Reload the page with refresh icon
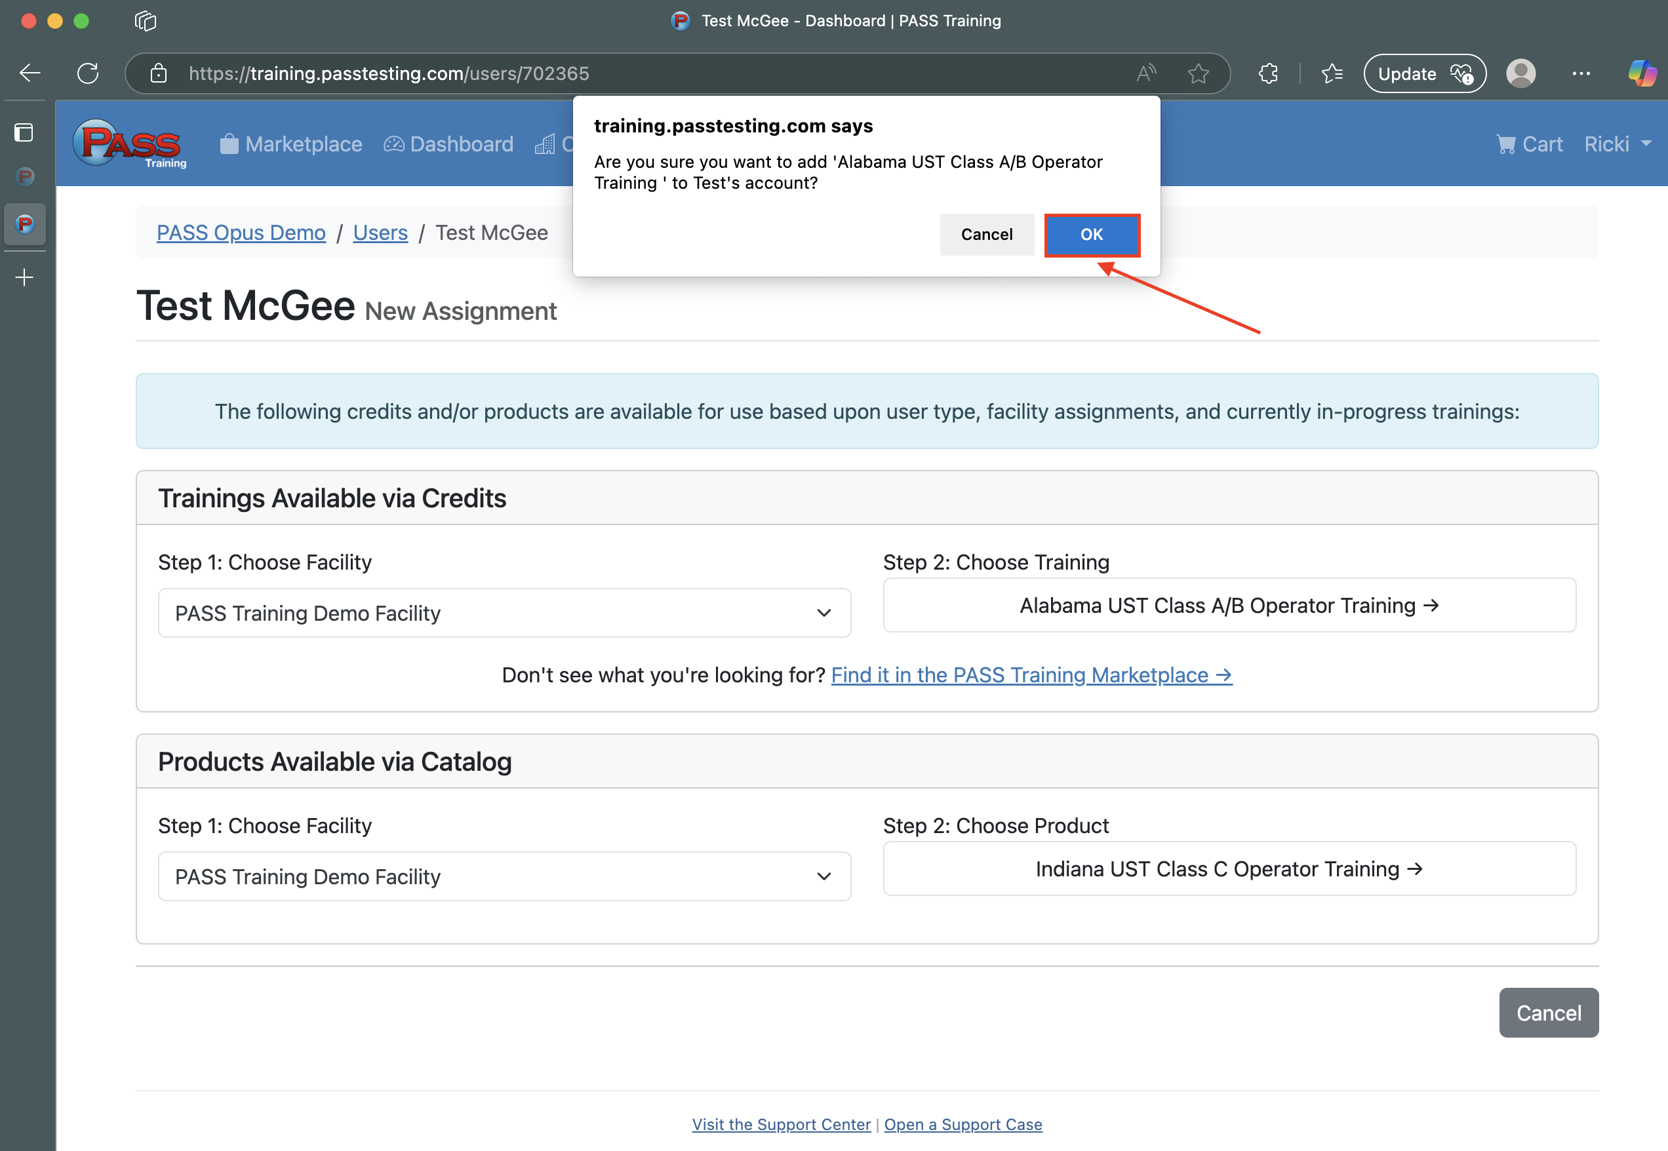 (x=88, y=73)
